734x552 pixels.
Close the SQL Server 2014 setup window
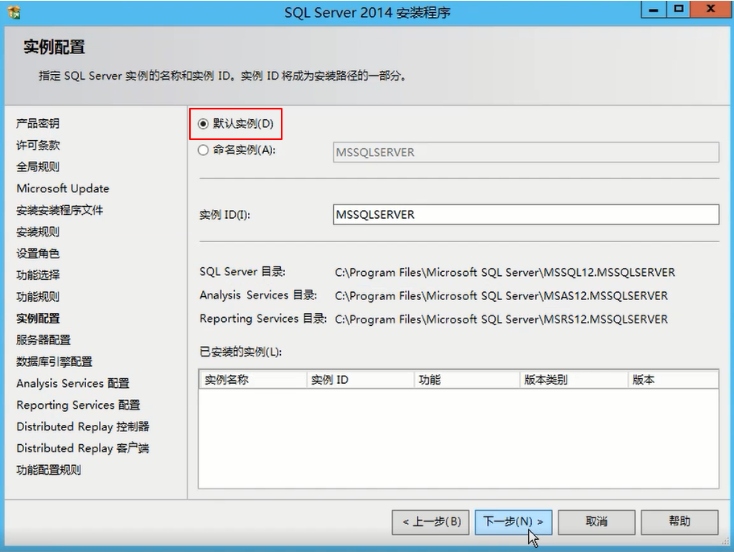[711, 10]
